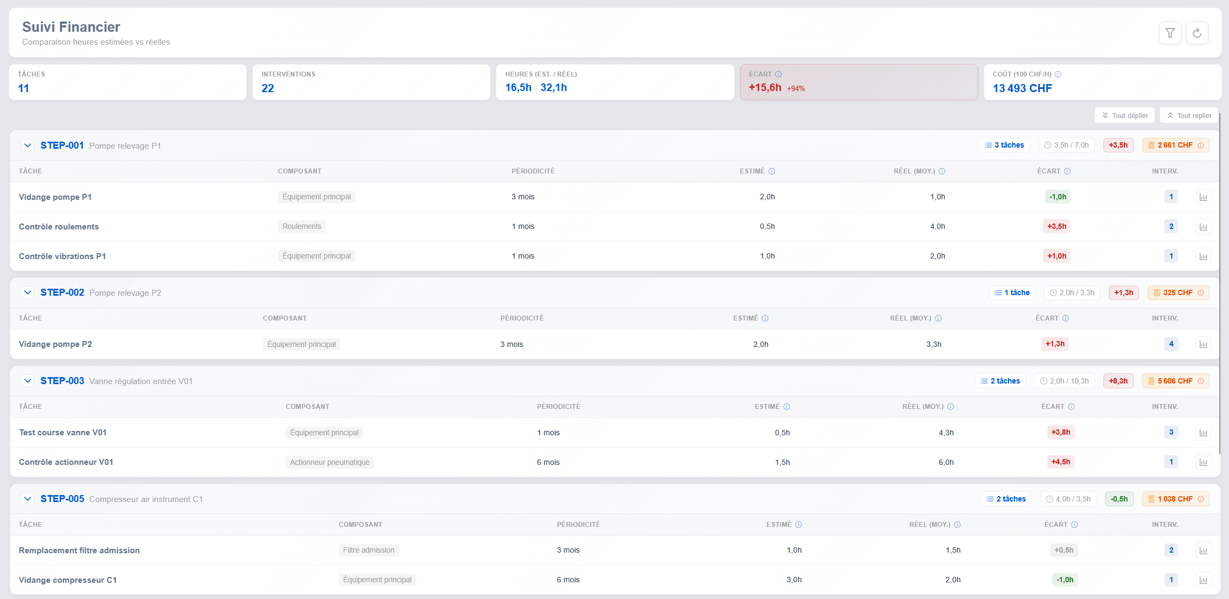Click the Tout replier button
Viewport: 1229px width, 599px height.
pos(1189,115)
